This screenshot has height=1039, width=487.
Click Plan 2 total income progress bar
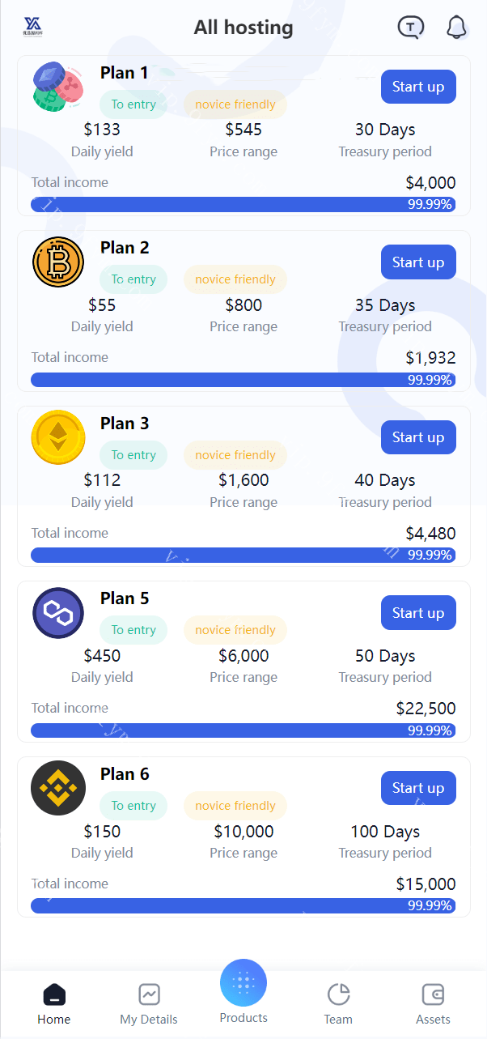tap(243, 380)
